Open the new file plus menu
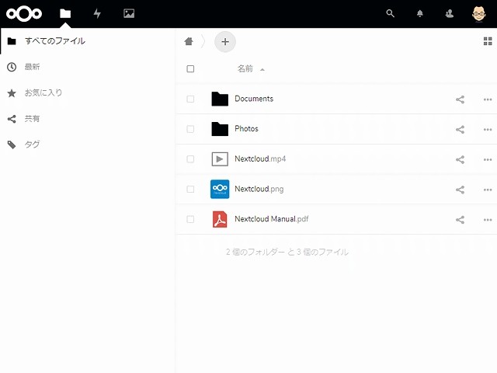Image resolution: width=497 pixels, height=373 pixels. coord(225,42)
